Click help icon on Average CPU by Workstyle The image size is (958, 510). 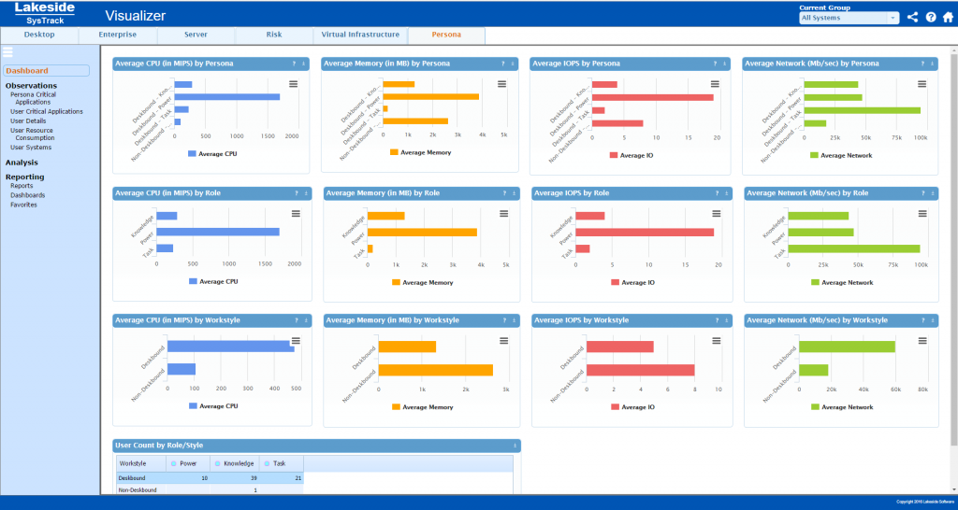(x=294, y=320)
